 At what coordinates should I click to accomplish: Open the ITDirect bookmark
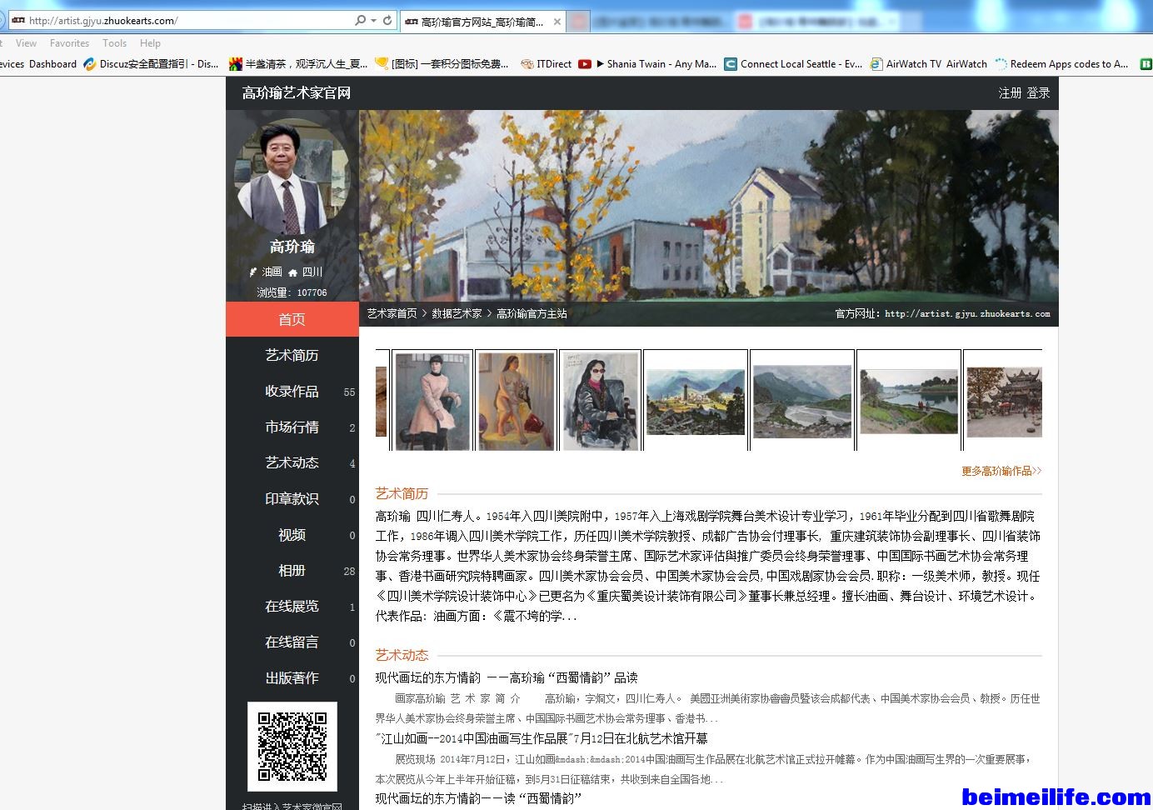click(547, 64)
